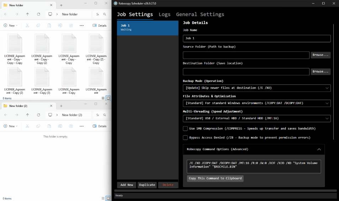Open New dropdown in New folder (2) window
The width and height of the screenshot is (339, 201).
tap(11, 126)
